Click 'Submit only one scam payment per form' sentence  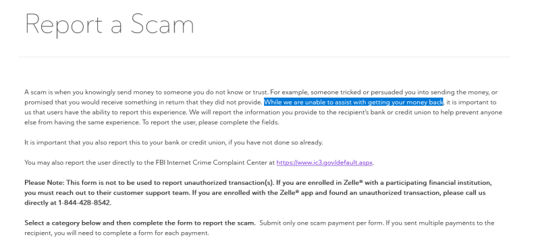tap(321, 223)
